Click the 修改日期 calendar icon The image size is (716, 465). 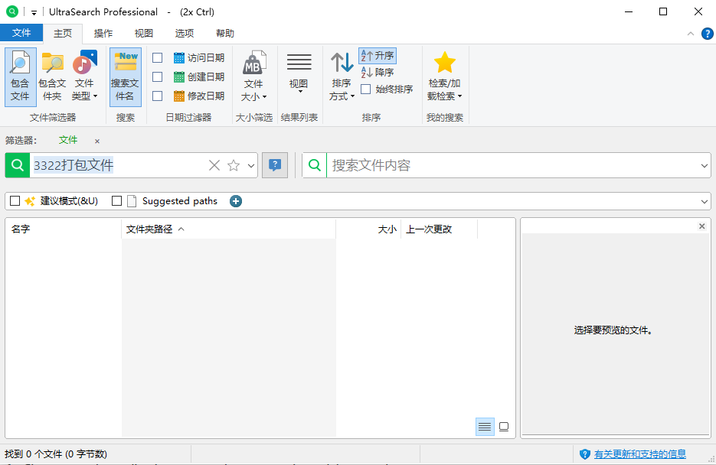click(x=179, y=96)
